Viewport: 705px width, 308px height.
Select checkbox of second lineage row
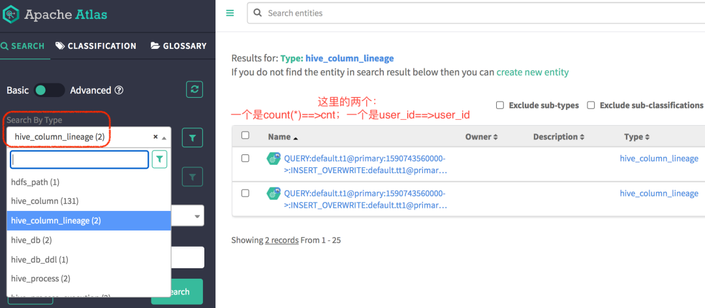click(x=245, y=193)
